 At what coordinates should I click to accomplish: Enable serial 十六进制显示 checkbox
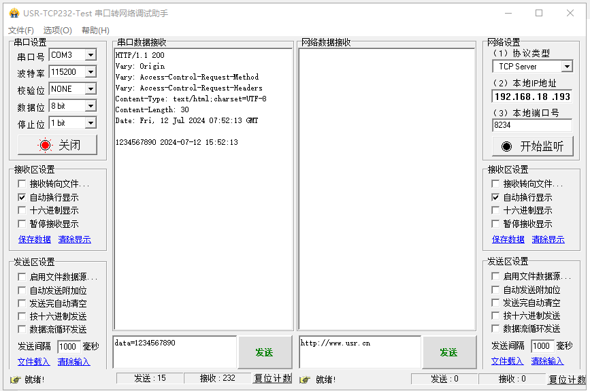22,210
